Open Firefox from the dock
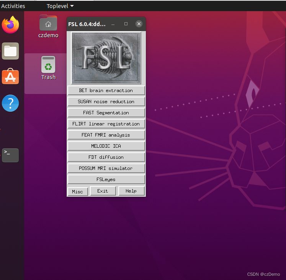Viewport: 286px width, 280px height. [x=10, y=25]
